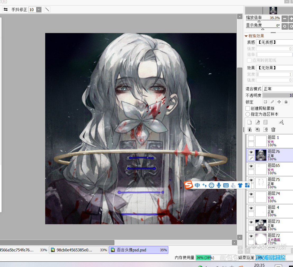Create a new layer folder
293x267 pixels.
point(265,122)
